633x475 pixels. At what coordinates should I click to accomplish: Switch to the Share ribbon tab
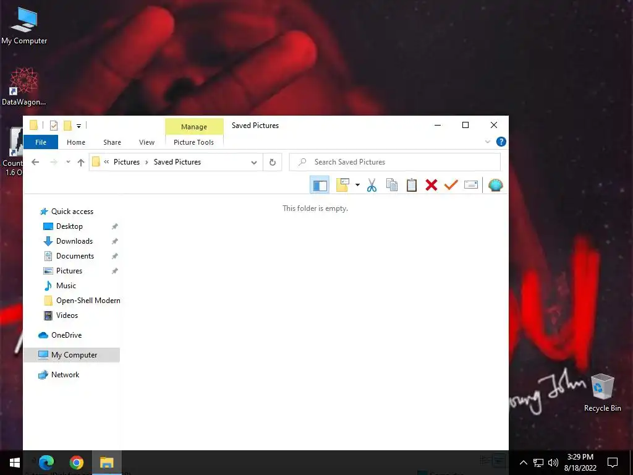(113, 142)
